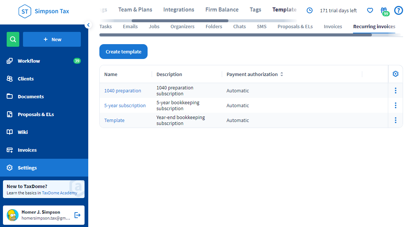Screen dimensions: 409x227
Task: Open the favorites heart icon
Action: pos(370,10)
